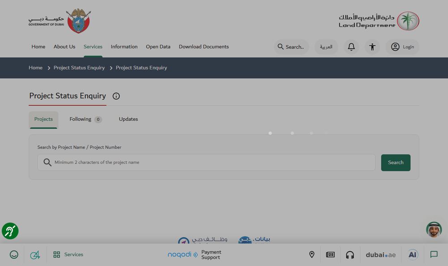Click the headphones support icon
Viewport: 448px width, 266px height.
click(x=350, y=254)
